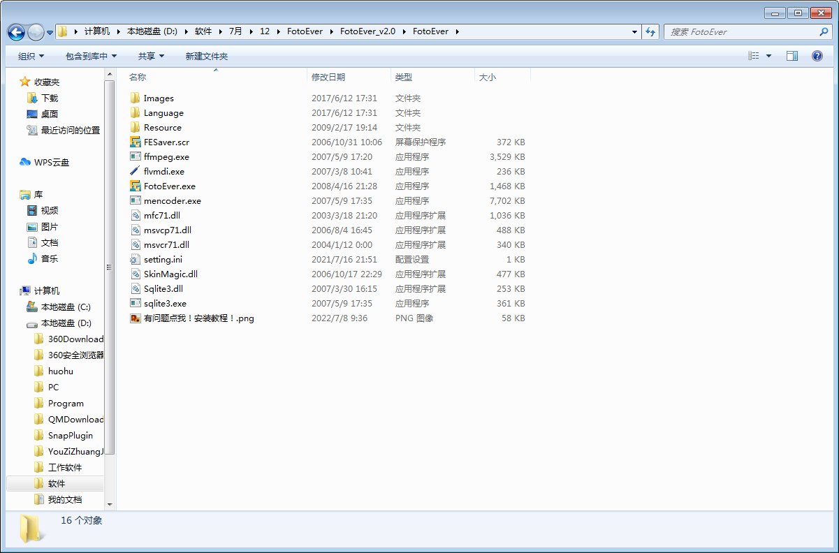This screenshot has height=553, width=839.
Task: Sort by the 修改日期 column header
Action: [x=328, y=77]
